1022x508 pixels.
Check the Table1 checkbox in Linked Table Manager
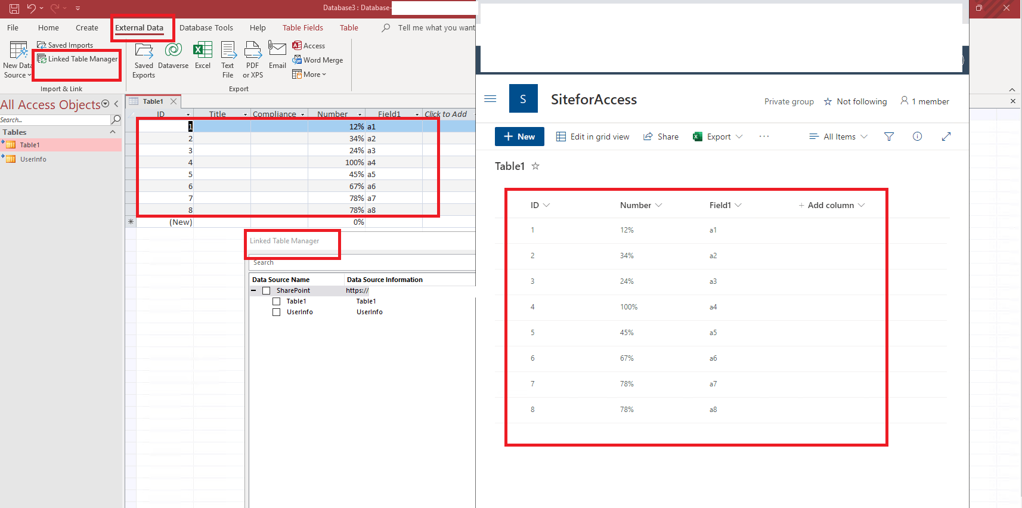pos(277,302)
